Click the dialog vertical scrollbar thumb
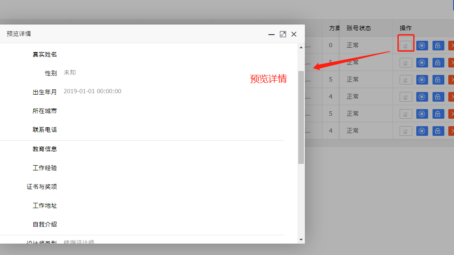Screen dimensions: 454x255 tap(301, 117)
